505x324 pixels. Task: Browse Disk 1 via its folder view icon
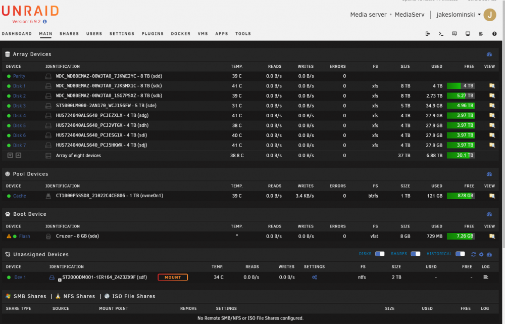tap(492, 86)
